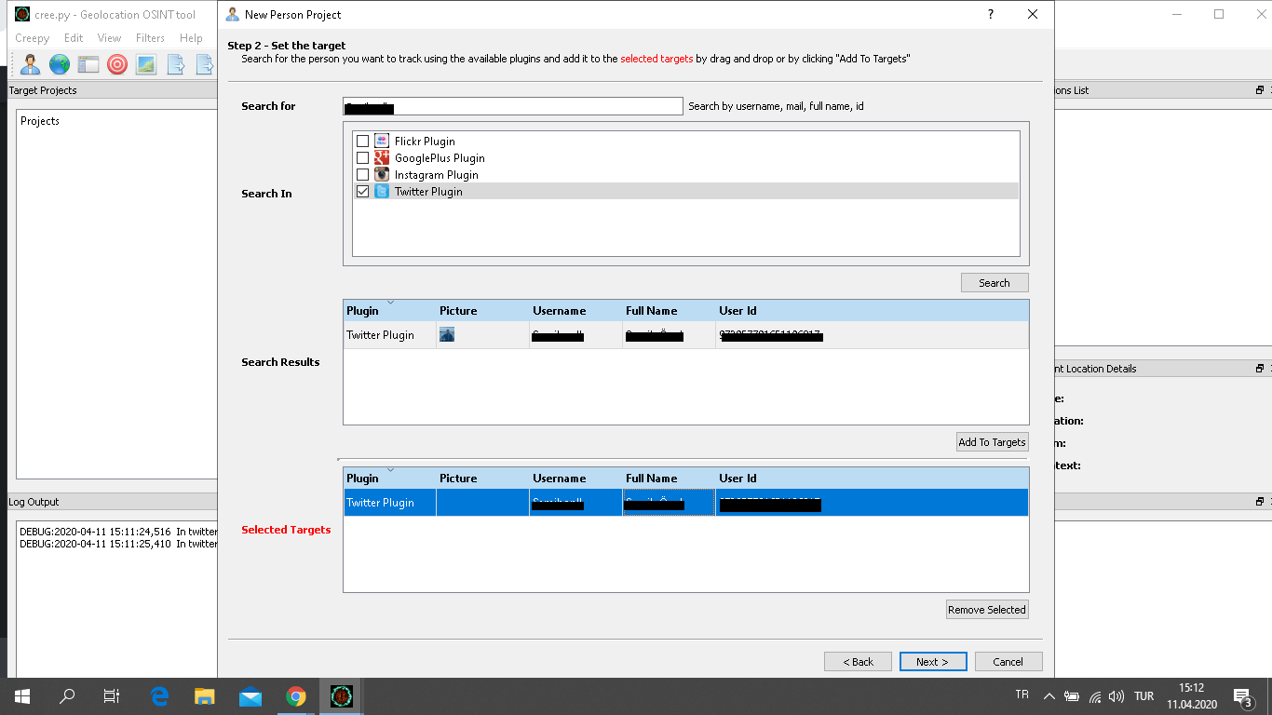Uncheck the Twitter Plugin checkbox
The height and width of the screenshot is (715, 1272).
(363, 192)
